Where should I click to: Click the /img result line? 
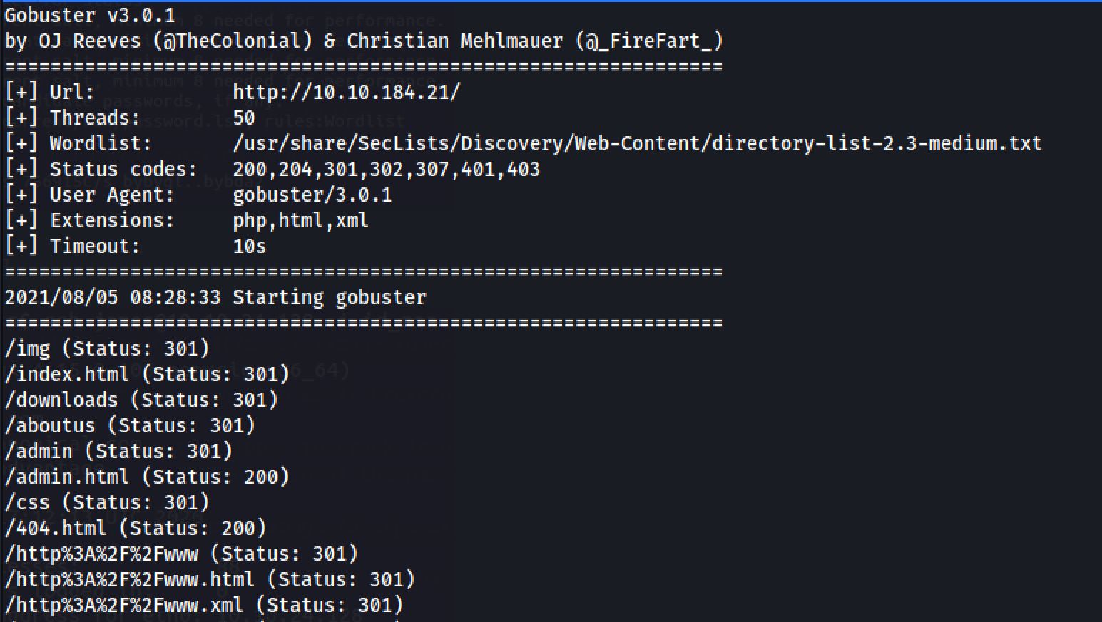tap(107, 348)
